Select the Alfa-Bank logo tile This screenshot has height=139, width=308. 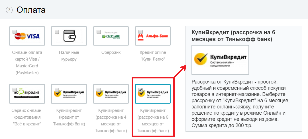pyautogui.click(x=153, y=36)
